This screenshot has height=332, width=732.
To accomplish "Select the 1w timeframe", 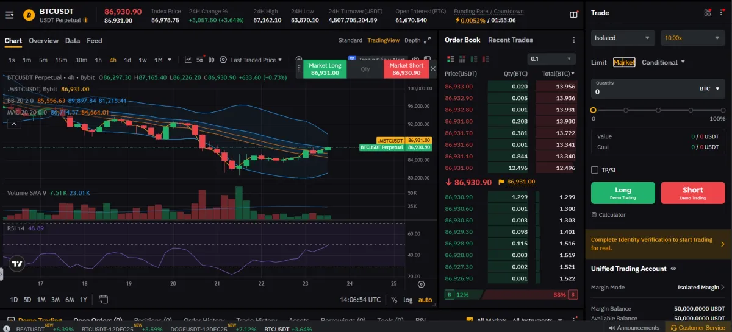I will (x=142, y=60).
